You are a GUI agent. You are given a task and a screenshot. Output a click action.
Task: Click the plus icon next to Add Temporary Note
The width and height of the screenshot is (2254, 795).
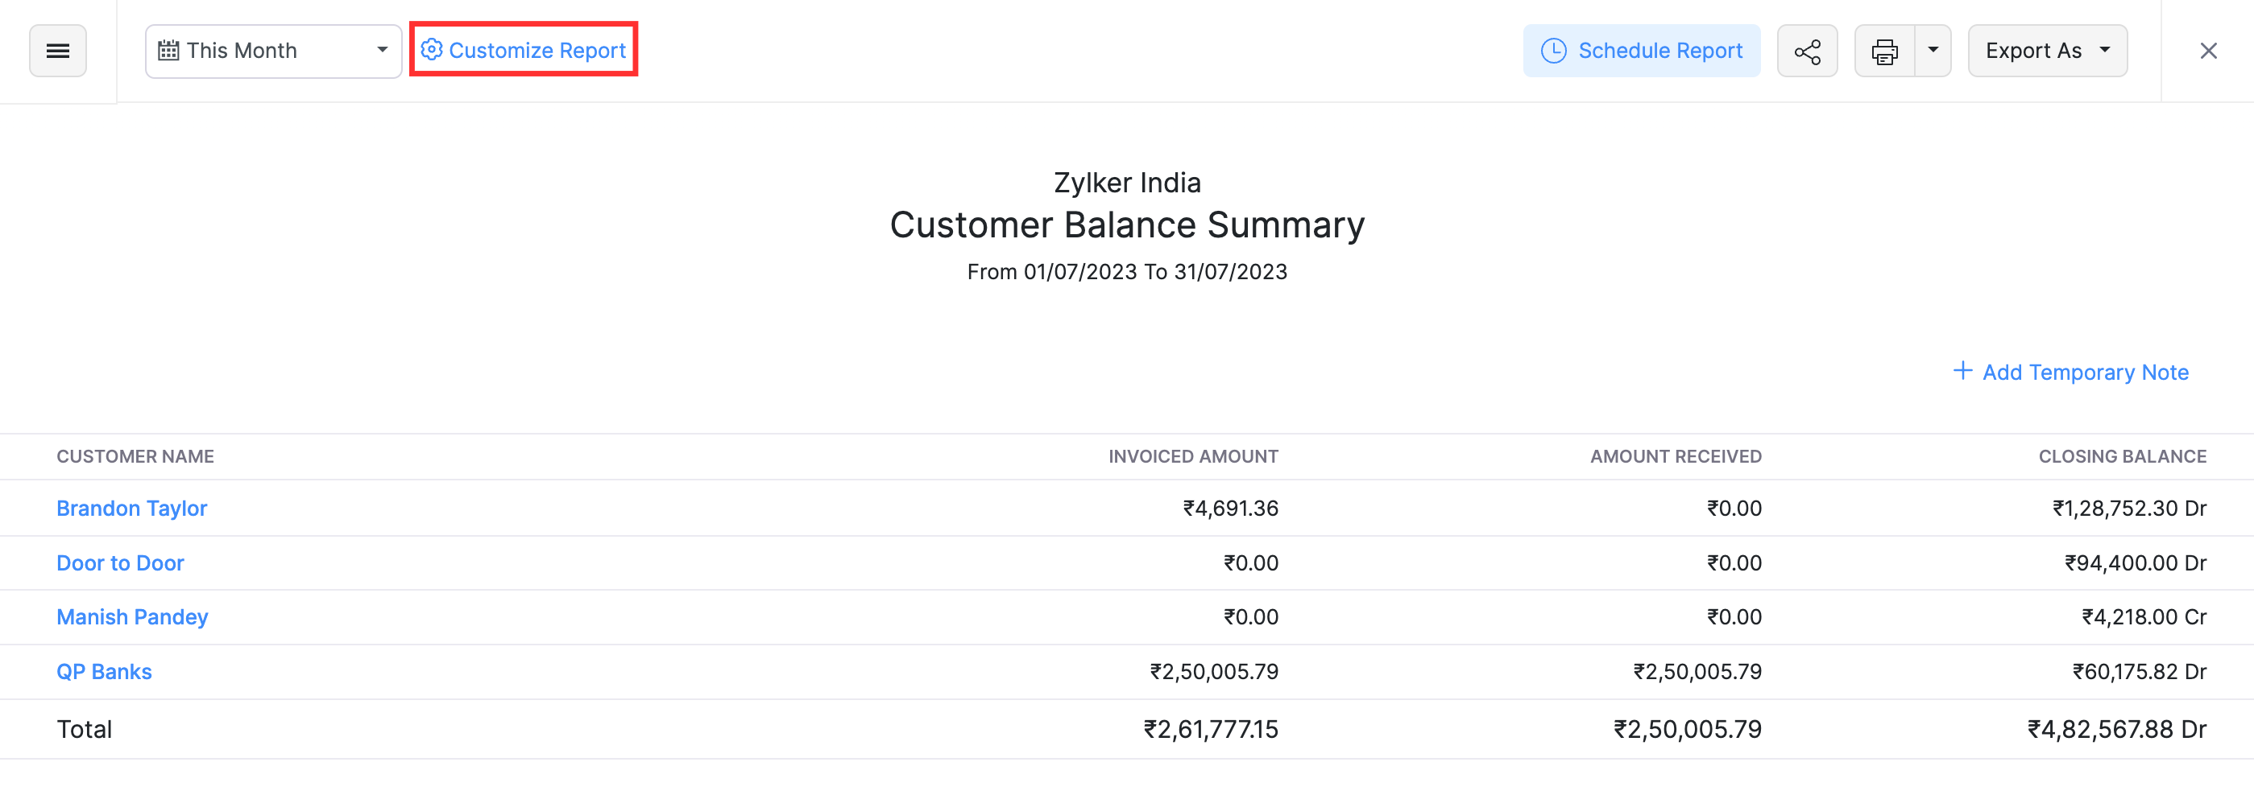1962,371
